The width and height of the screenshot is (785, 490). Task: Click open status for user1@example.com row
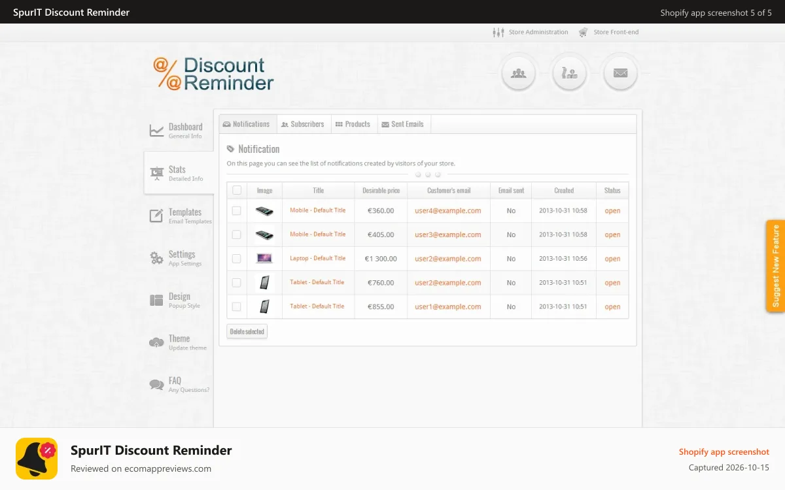[612, 306]
